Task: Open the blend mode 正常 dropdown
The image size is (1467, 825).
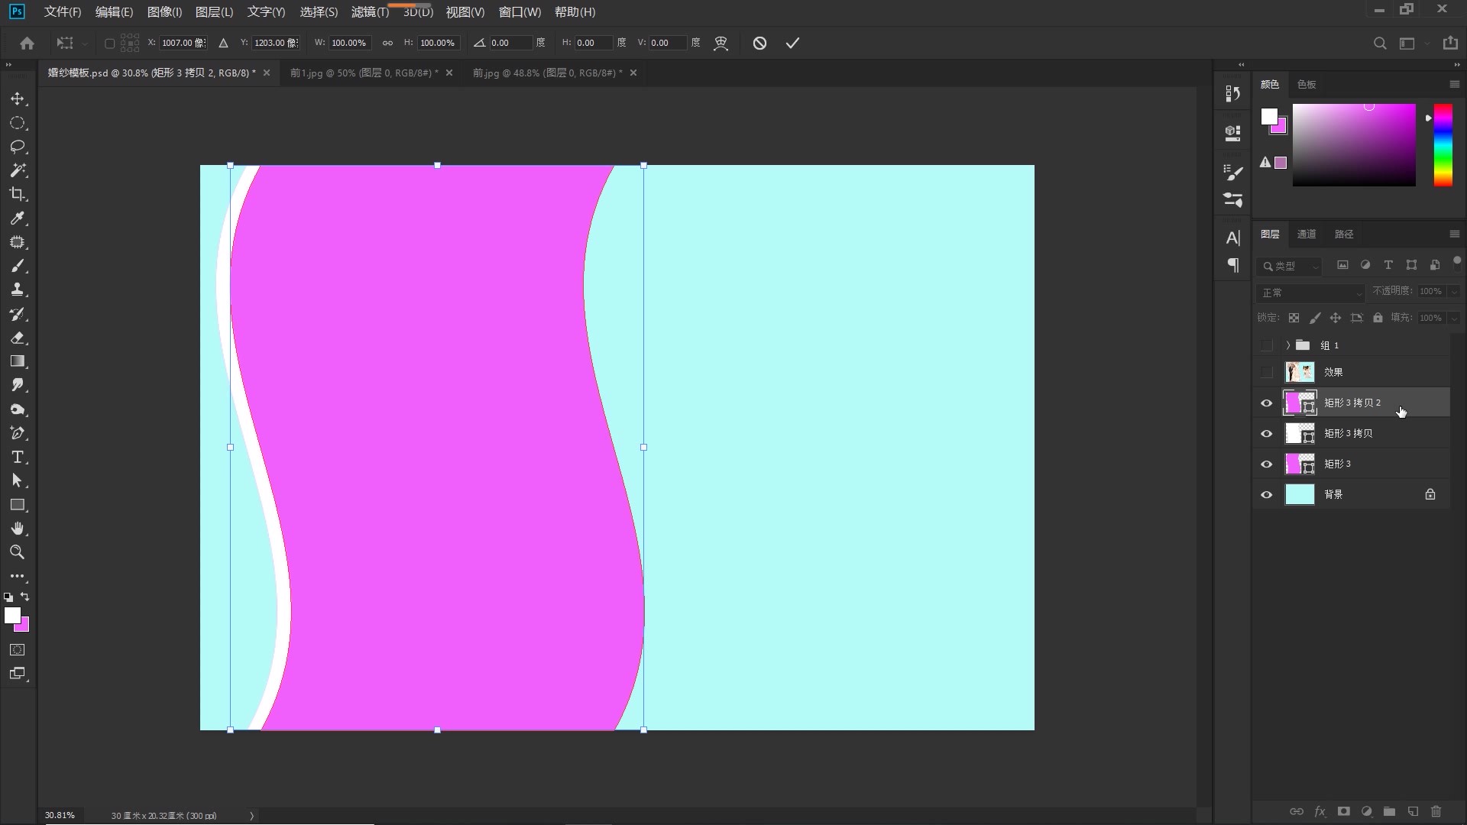Action: click(1310, 293)
